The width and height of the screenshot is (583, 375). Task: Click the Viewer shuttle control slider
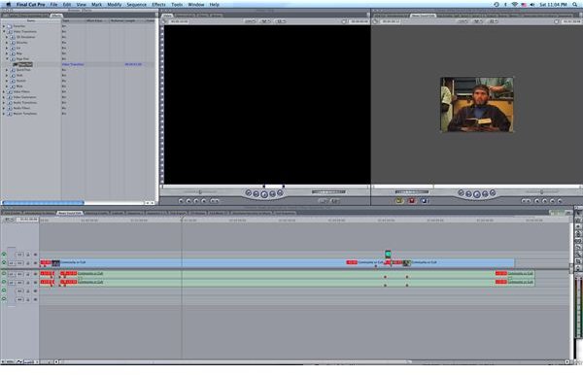201,192
